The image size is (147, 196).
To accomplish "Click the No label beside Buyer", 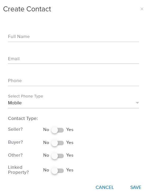I will (46, 142).
